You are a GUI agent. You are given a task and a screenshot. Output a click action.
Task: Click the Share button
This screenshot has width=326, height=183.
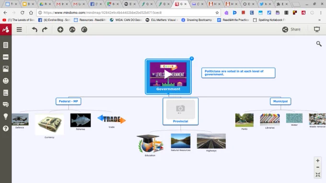tap(291, 30)
